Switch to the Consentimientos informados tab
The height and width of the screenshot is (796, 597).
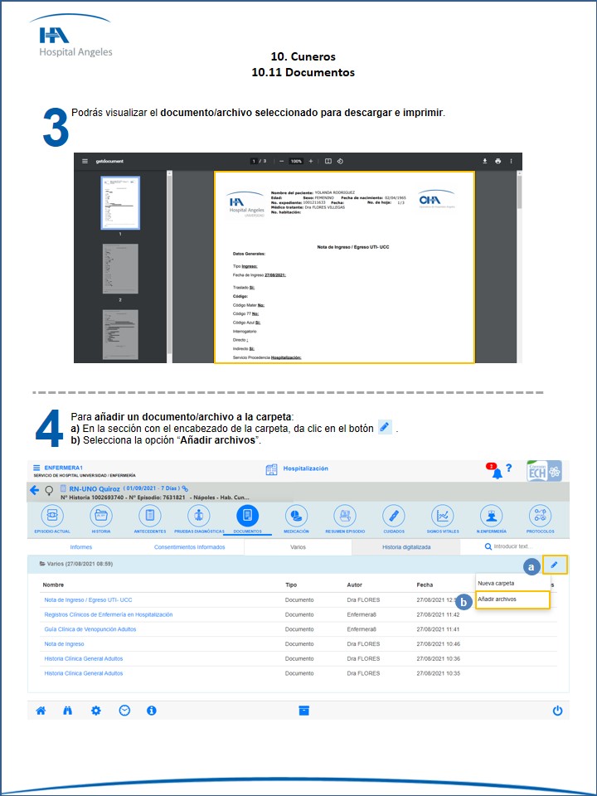click(x=189, y=547)
